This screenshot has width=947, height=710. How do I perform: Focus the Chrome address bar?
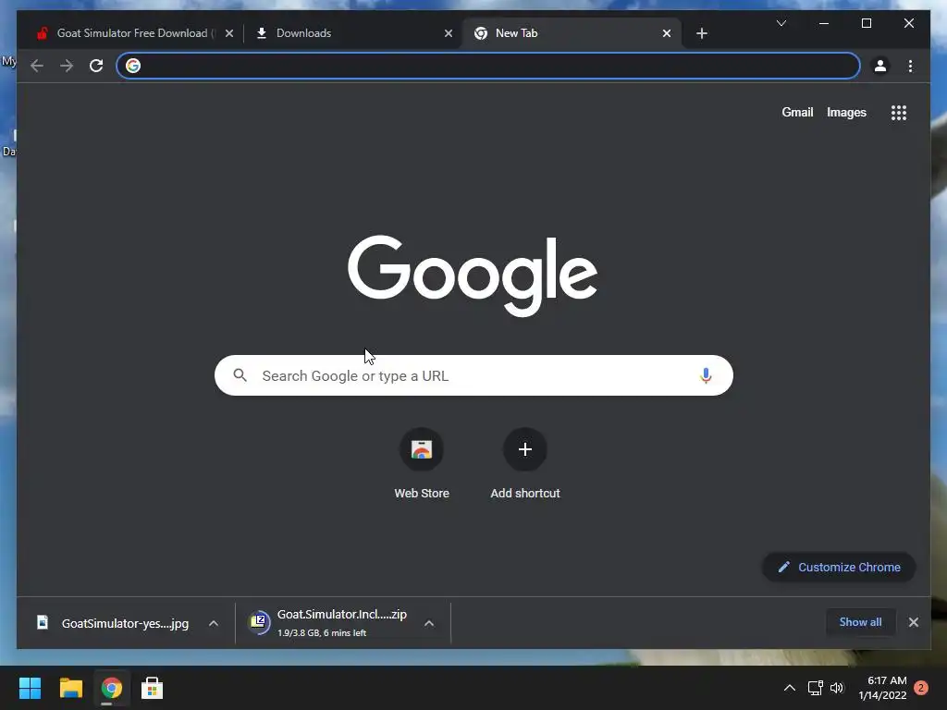pos(488,66)
